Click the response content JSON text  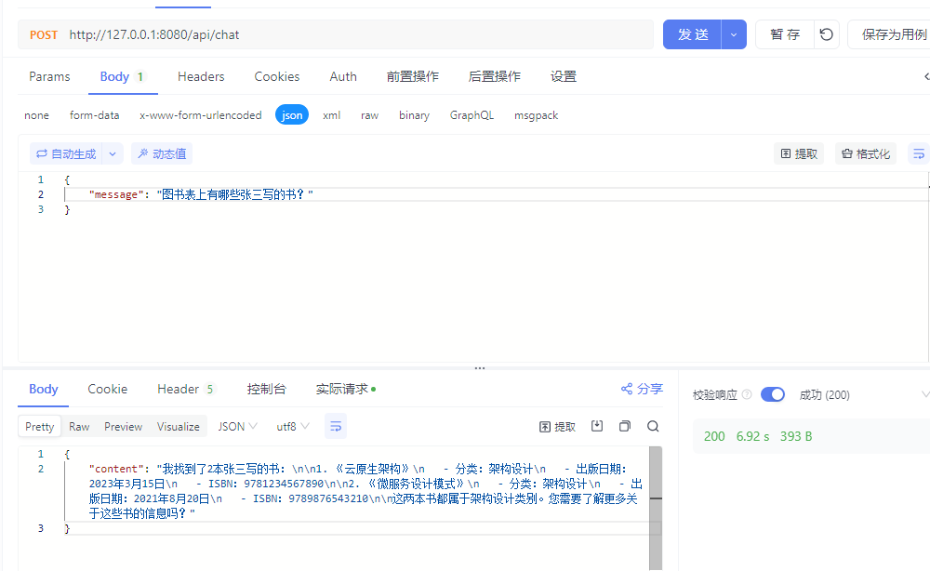pos(365,491)
